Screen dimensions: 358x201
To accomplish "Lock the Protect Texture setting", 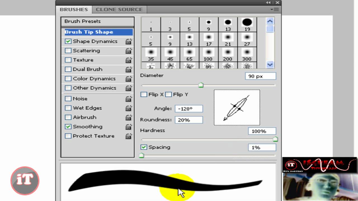I will point(128,136).
